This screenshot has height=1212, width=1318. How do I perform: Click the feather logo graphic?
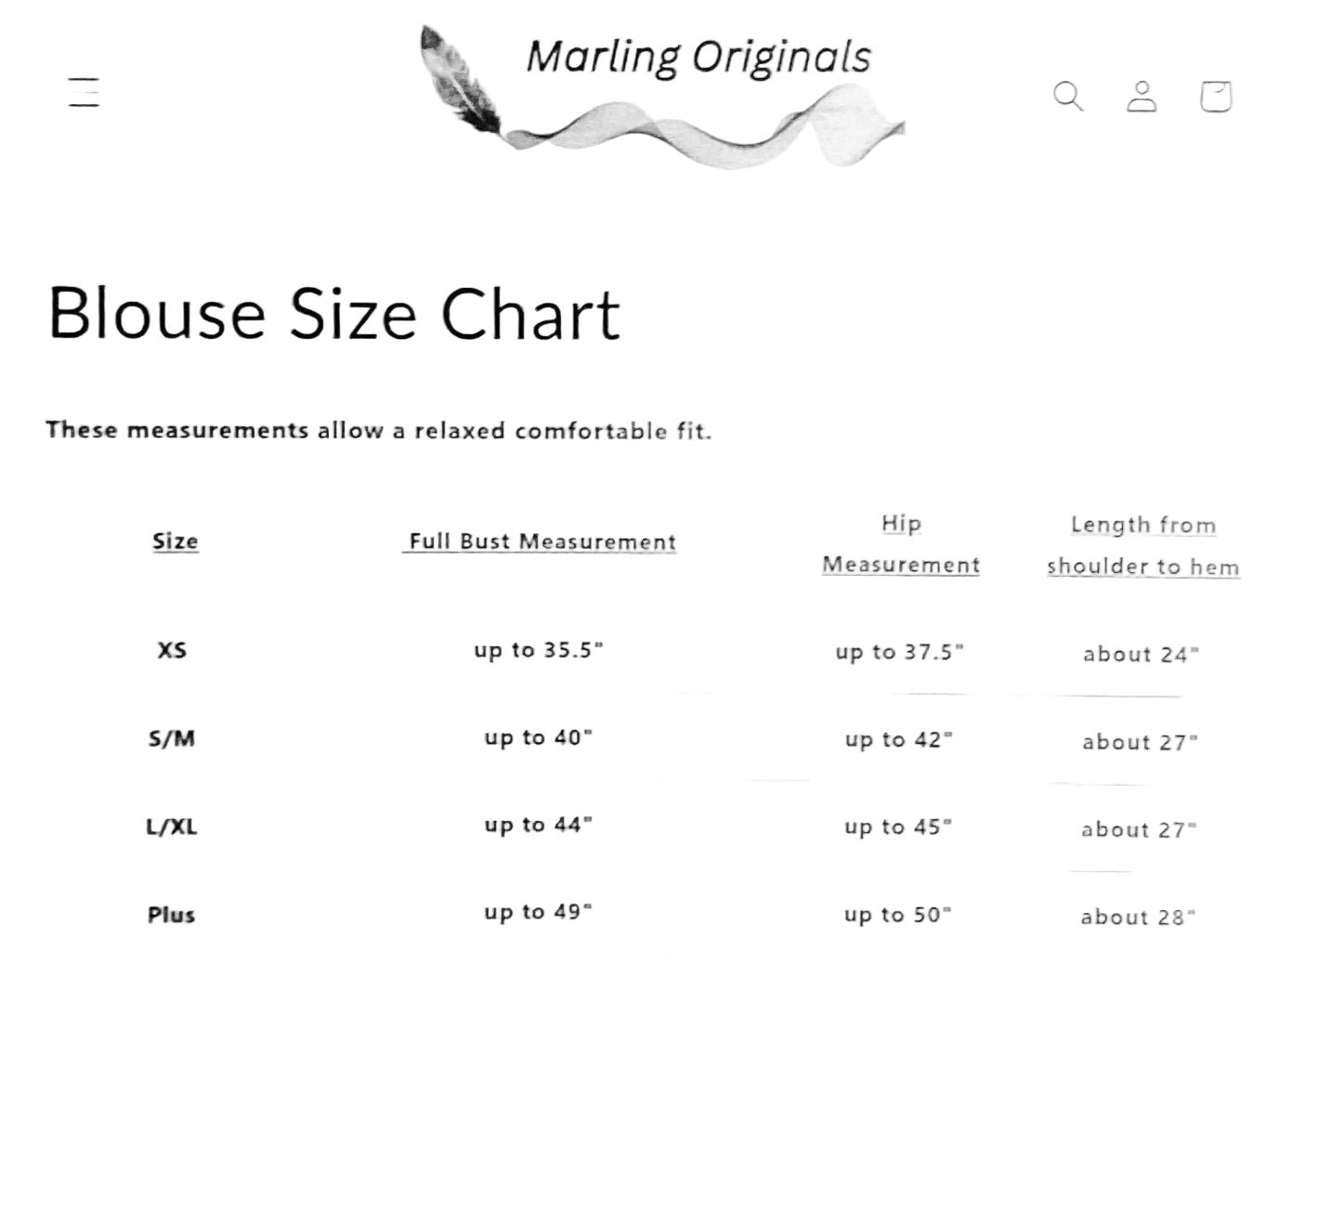[457, 79]
